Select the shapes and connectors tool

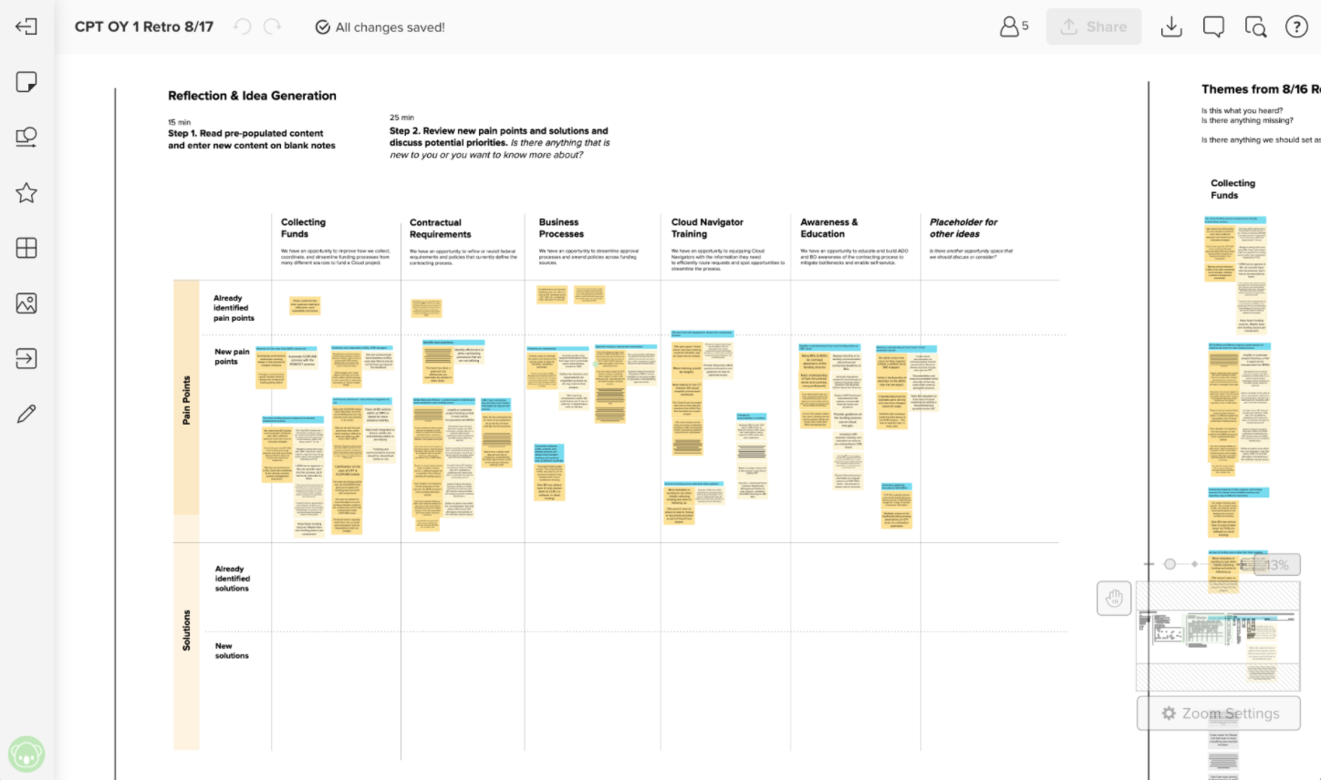[26, 137]
